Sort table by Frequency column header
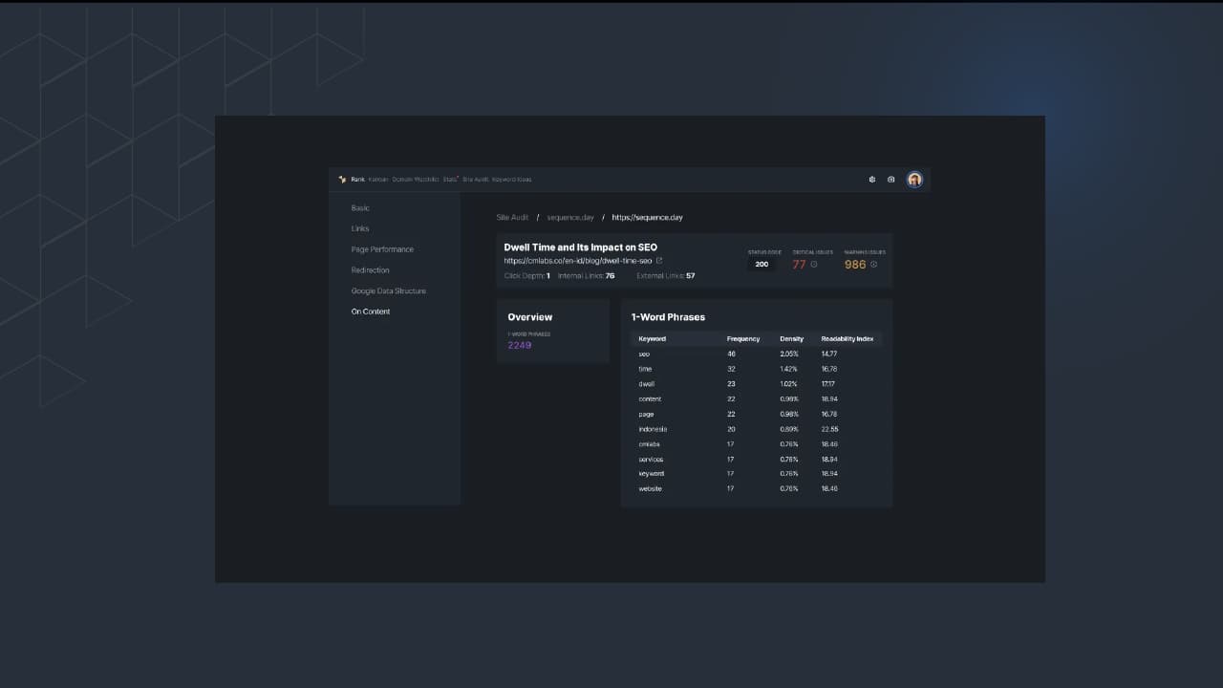This screenshot has width=1223, height=688. pos(742,339)
